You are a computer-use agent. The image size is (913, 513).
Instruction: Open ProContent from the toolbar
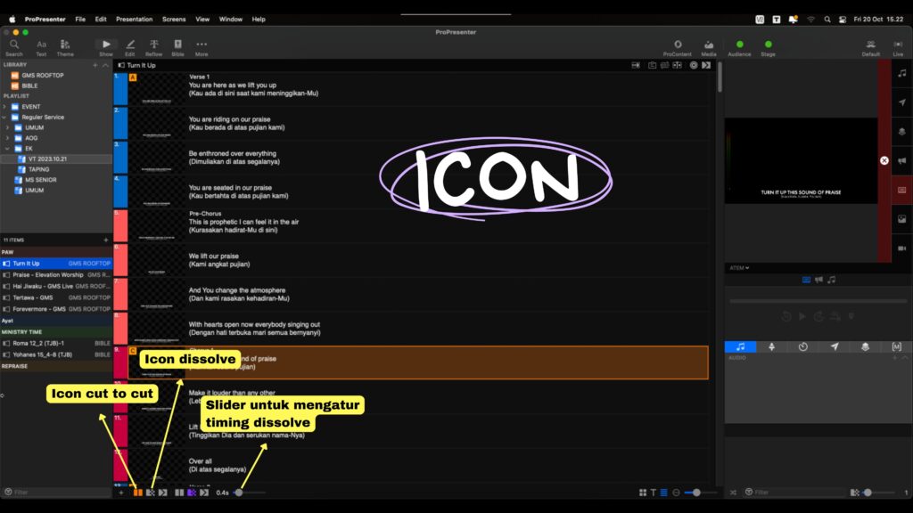tap(678, 48)
